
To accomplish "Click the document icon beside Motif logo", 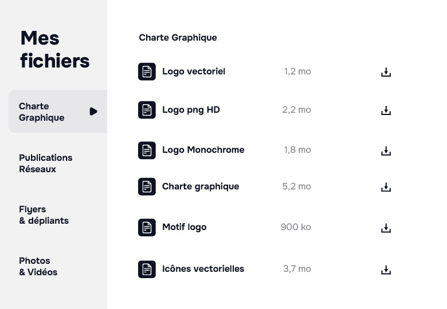I will pyautogui.click(x=147, y=227).
